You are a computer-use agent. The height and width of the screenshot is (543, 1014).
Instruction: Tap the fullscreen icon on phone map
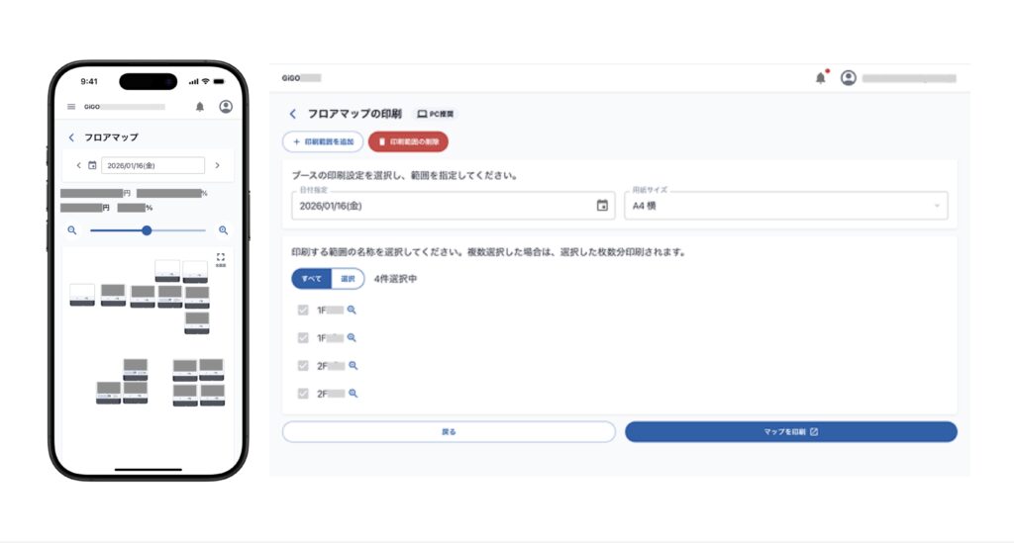tap(220, 257)
